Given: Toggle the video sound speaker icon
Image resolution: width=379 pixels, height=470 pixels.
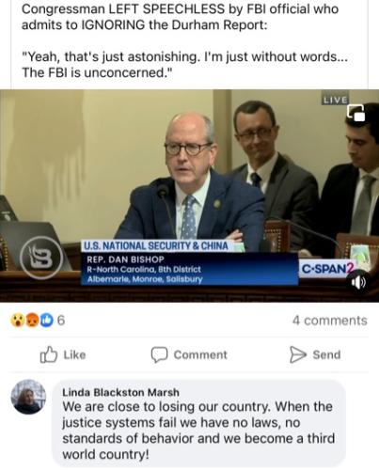Looking at the screenshot, I should click(x=358, y=283).
